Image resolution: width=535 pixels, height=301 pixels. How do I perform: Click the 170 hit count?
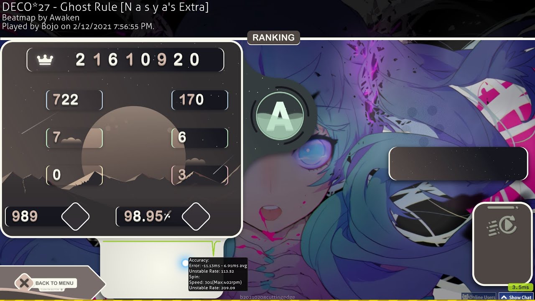tap(191, 99)
